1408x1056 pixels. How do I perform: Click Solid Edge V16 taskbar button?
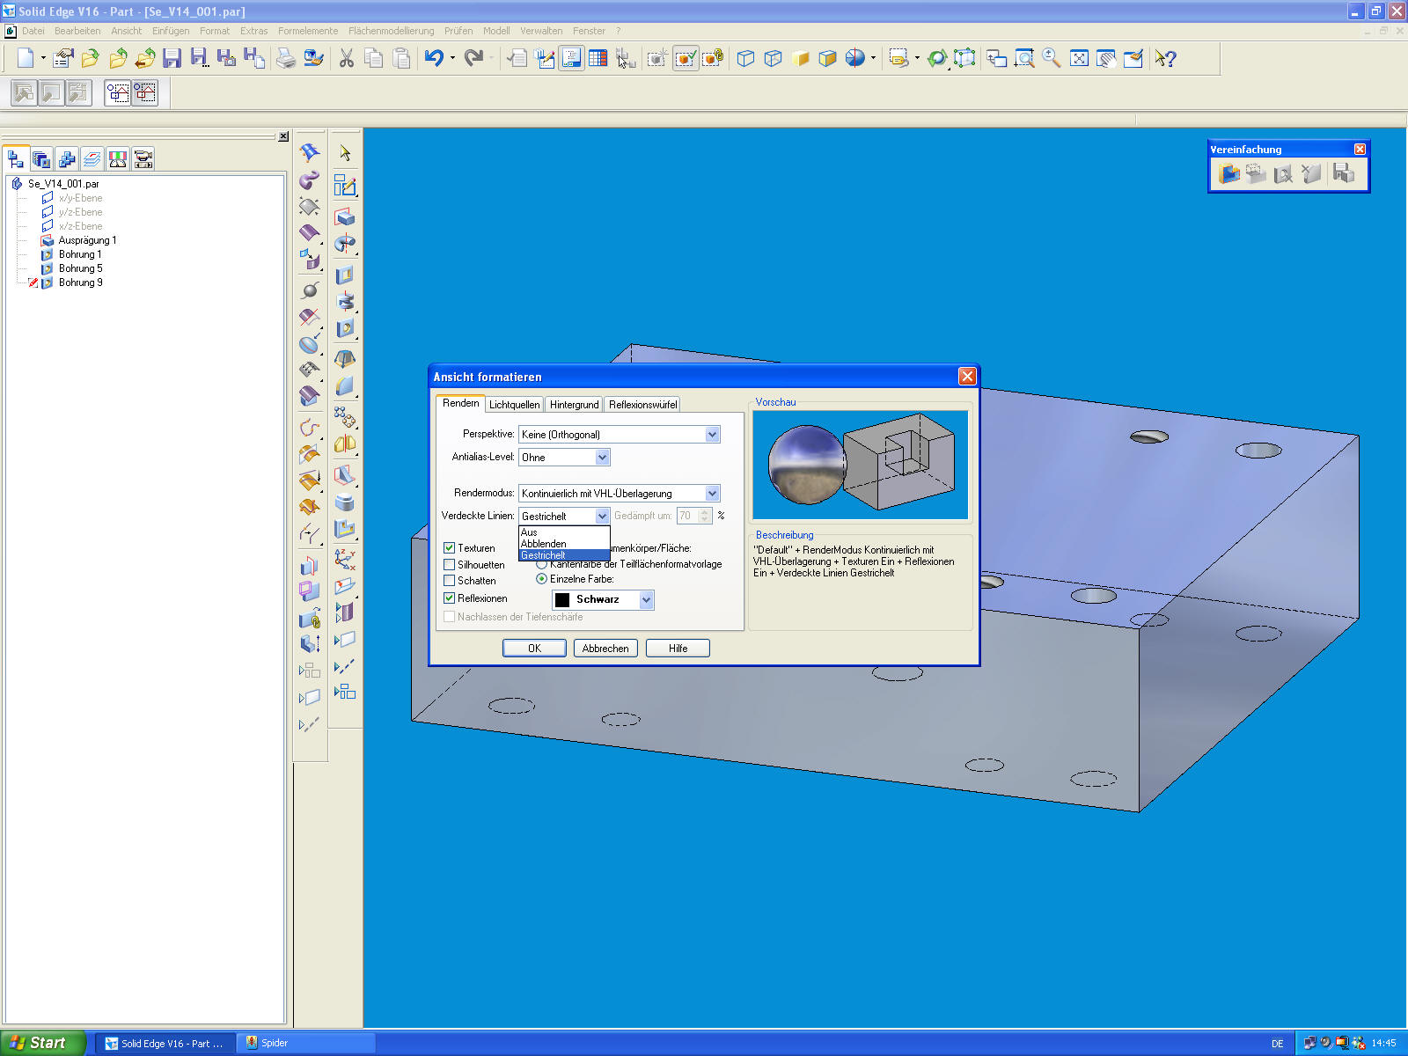pos(165,1043)
